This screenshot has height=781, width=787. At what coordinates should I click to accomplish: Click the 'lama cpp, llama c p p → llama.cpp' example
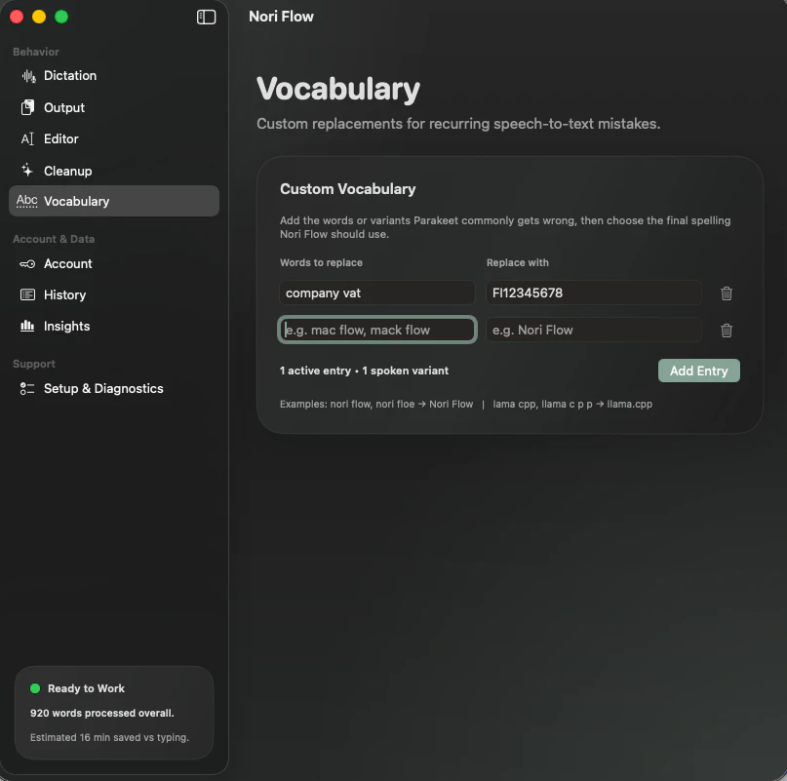(572, 404)
